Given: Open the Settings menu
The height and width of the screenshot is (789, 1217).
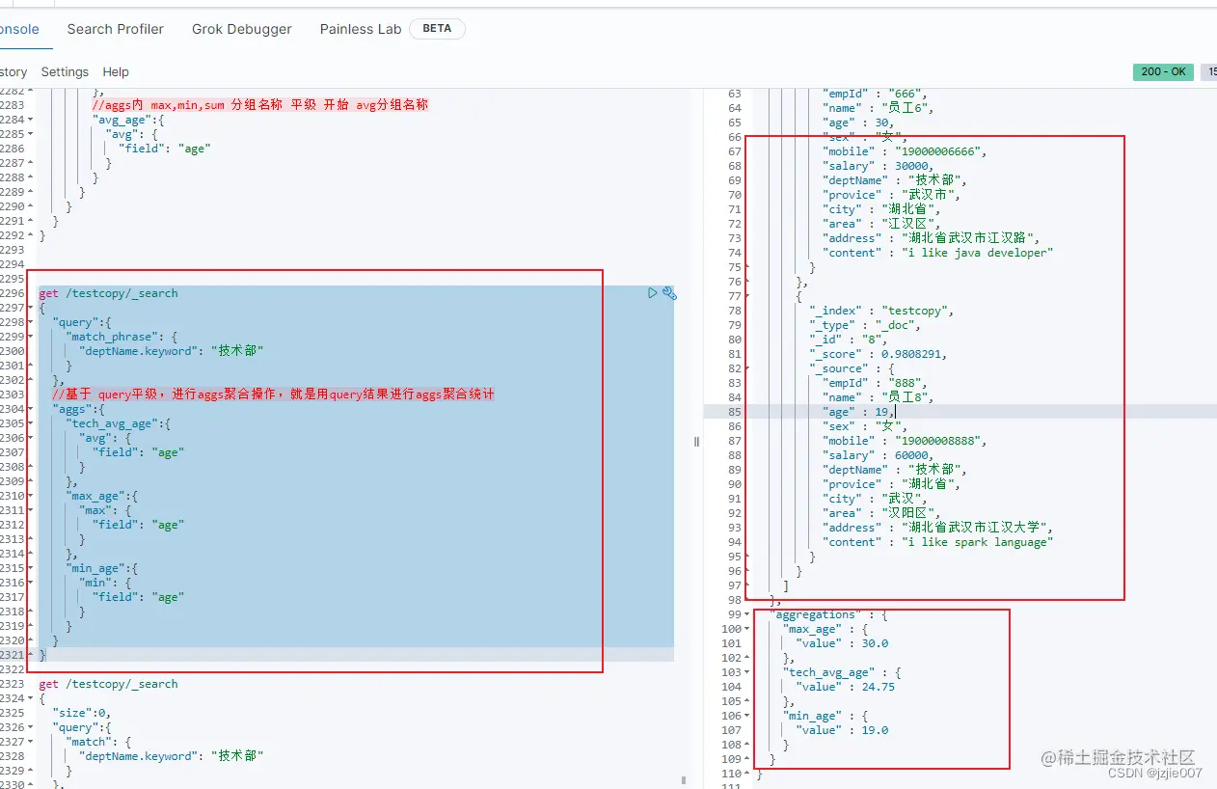Looking at the screenshot, I should [64, 71].
